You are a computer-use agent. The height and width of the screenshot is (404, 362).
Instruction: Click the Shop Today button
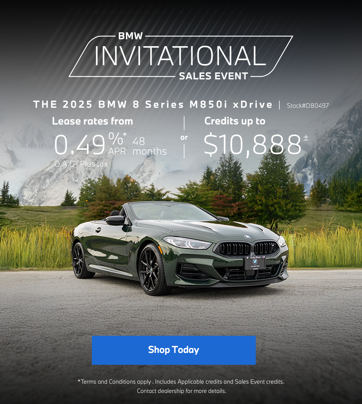click(174, 350)
